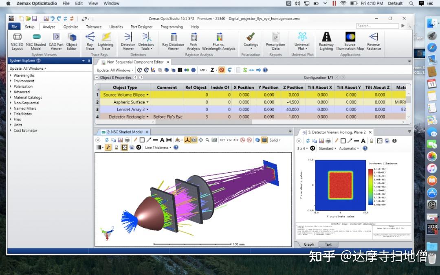The height and width of the screenshot is (275, 440).
Task: Open the Object Type dropdown for Lenslet Array 2
Action: (148, 109)
